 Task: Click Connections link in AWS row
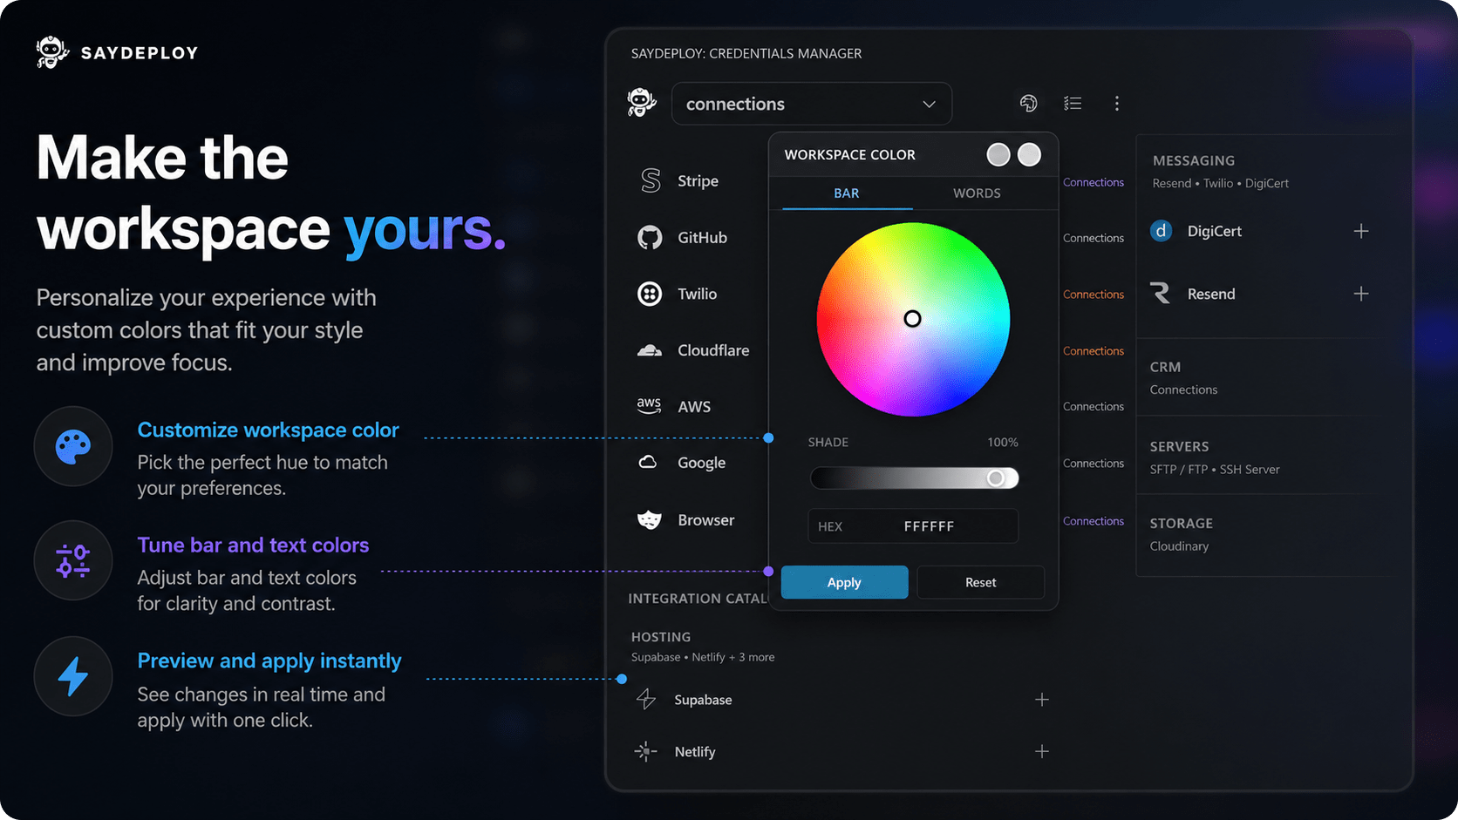click(x=1093, y=407)
